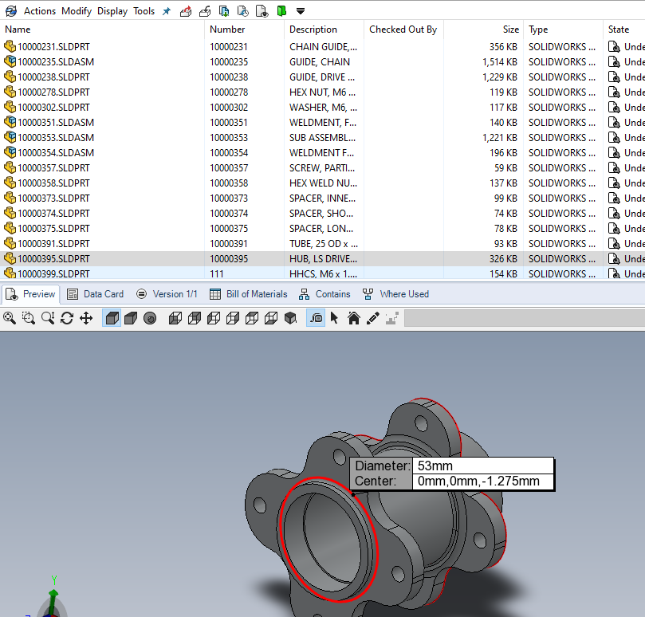Click the View File icon with eye
Image resolution: width=645 pixels, height=617 pixels.
pyautogui.click(x=262, y=11)
